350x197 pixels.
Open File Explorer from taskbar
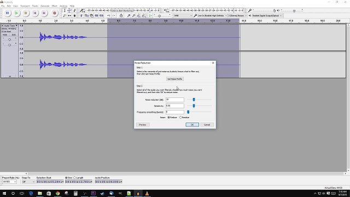pyautogui.click(x=40, y=193)
